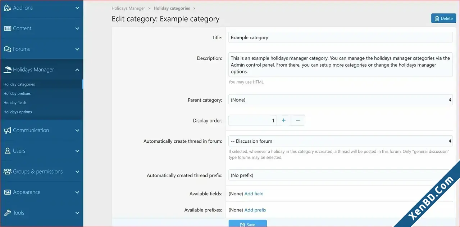The height and width of the screenshot is (227, 460).
Task: Click the Content newspaper icon
Action: click(7, 28)
